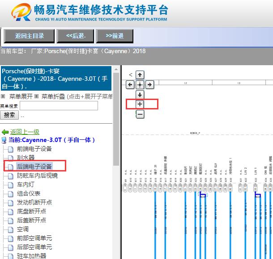Pan the wiring diagram down with the arrow
Image resolution: width=273 pixels, height=259 pixels.
(x=140, y=95)
